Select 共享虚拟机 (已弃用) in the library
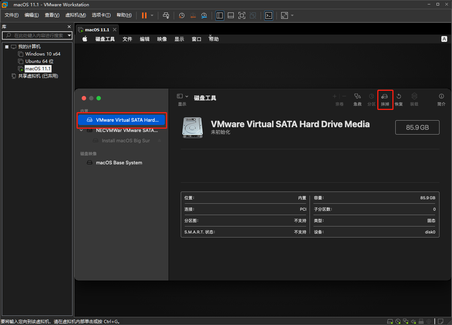 (x=38, y=76)
